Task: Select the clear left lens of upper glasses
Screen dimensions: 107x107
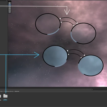Action: [x=48, y=24]
